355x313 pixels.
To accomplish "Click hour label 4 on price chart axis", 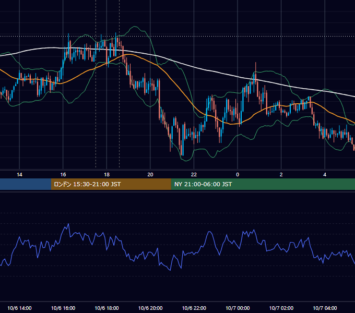I will [325, 175].
